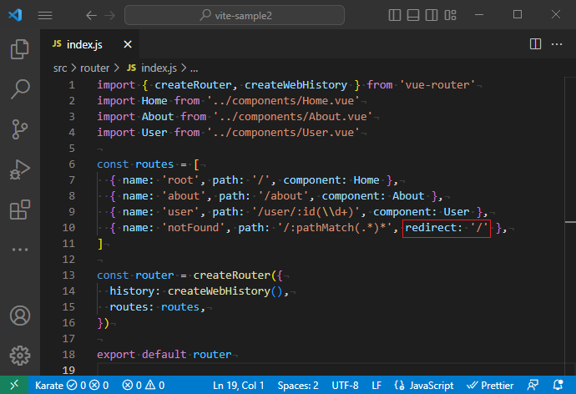
Task: Click line number 10 in the gutter
Action: click(68, 228)
